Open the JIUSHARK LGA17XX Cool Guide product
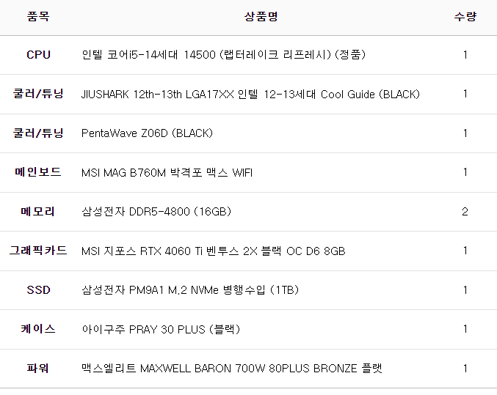The image size is (497, 395). tap(250, 95)
